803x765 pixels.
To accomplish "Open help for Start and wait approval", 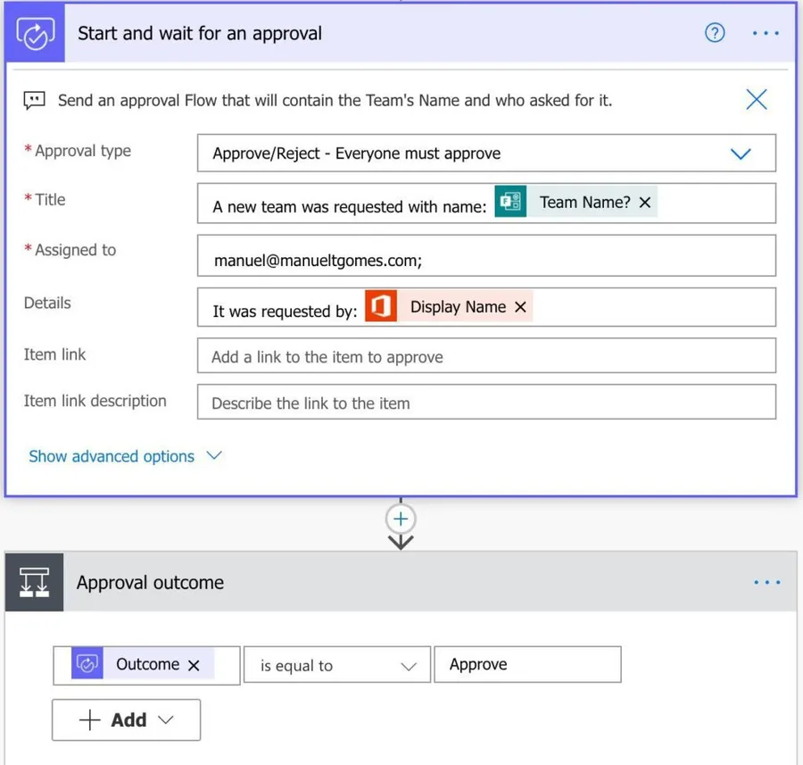I will 715,34.
